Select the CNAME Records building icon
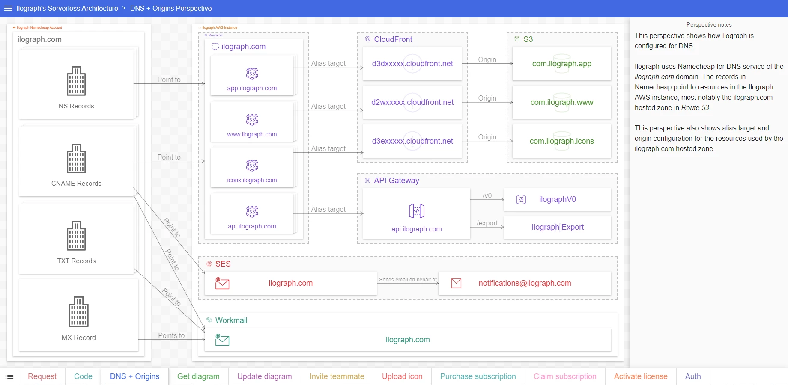Viewport: 788px width, 385px height. pos(76,158)
